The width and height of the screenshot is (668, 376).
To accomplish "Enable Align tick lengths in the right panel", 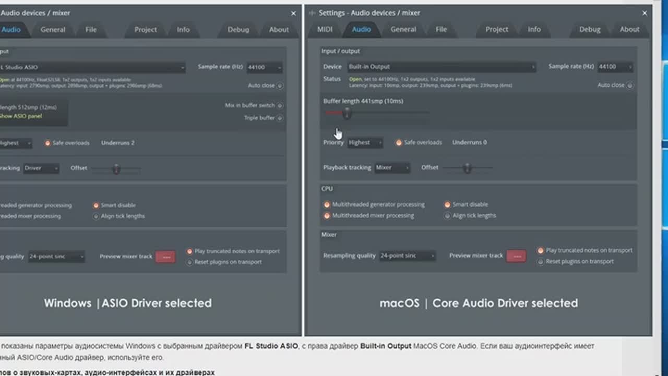I will click(x=447, y=216).
